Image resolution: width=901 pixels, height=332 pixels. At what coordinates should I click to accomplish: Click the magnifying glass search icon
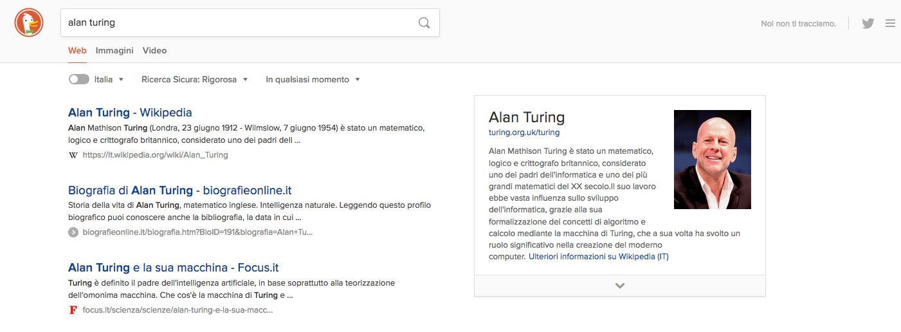(424, 23)
